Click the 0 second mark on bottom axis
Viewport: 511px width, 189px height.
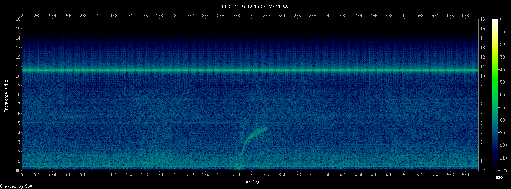coord(22,175)
